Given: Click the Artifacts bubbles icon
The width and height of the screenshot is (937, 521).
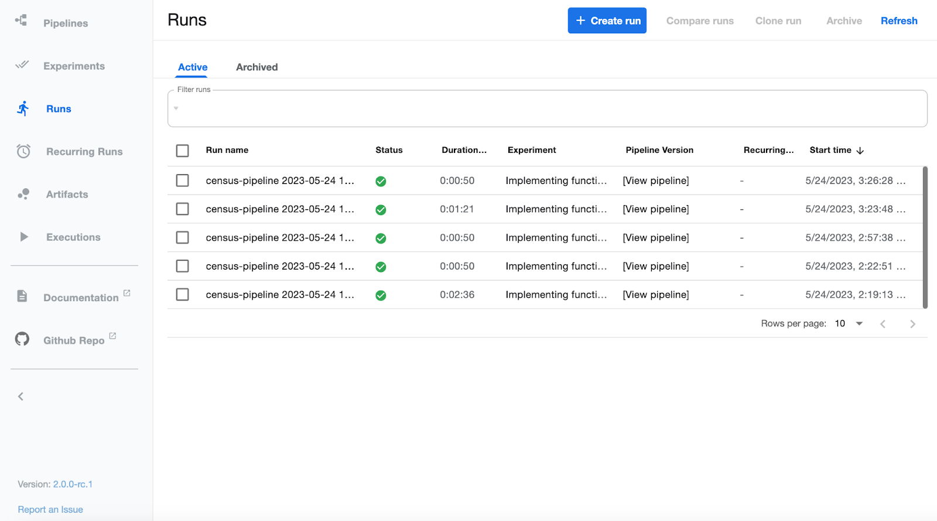Looking at the screenshot, I should coord(23,194).
